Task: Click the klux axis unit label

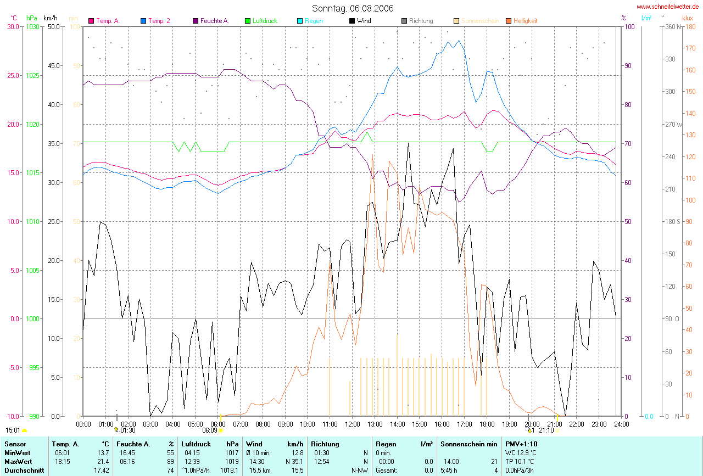Action: 688,18
